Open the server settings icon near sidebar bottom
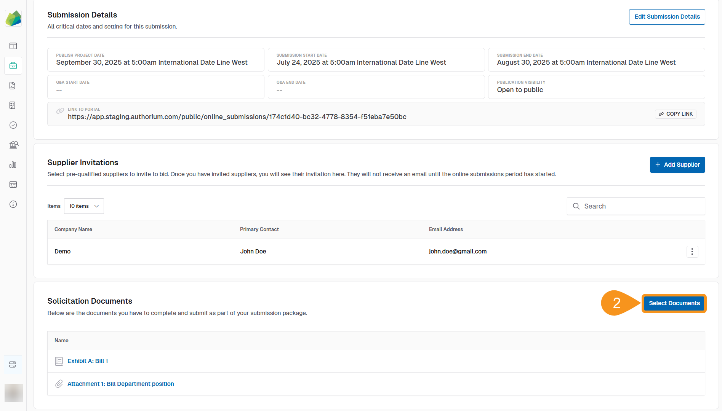Viewport: 722px width, 411px height. (x=13, y=364)
